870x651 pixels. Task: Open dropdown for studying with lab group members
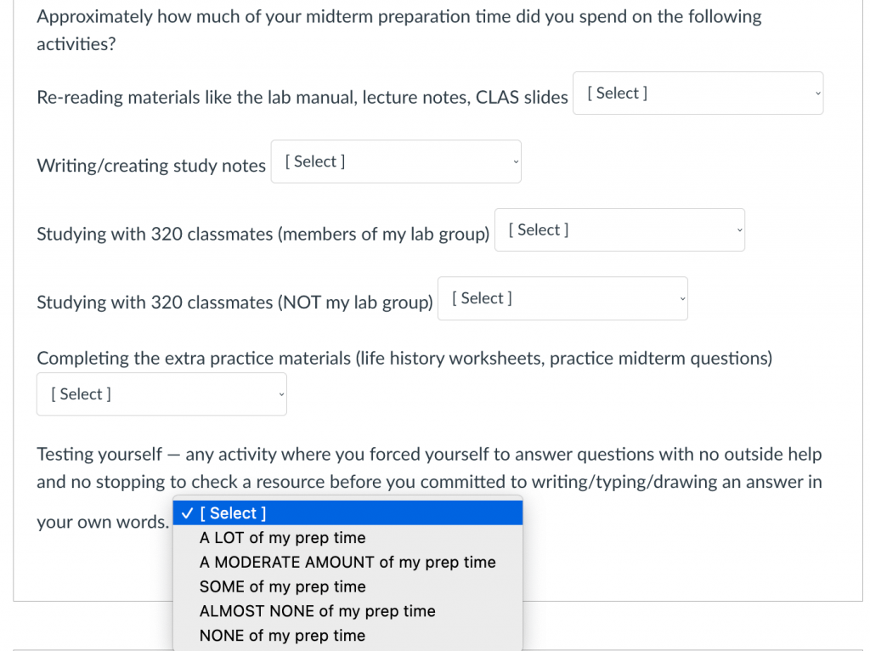(x=619, y=229)
